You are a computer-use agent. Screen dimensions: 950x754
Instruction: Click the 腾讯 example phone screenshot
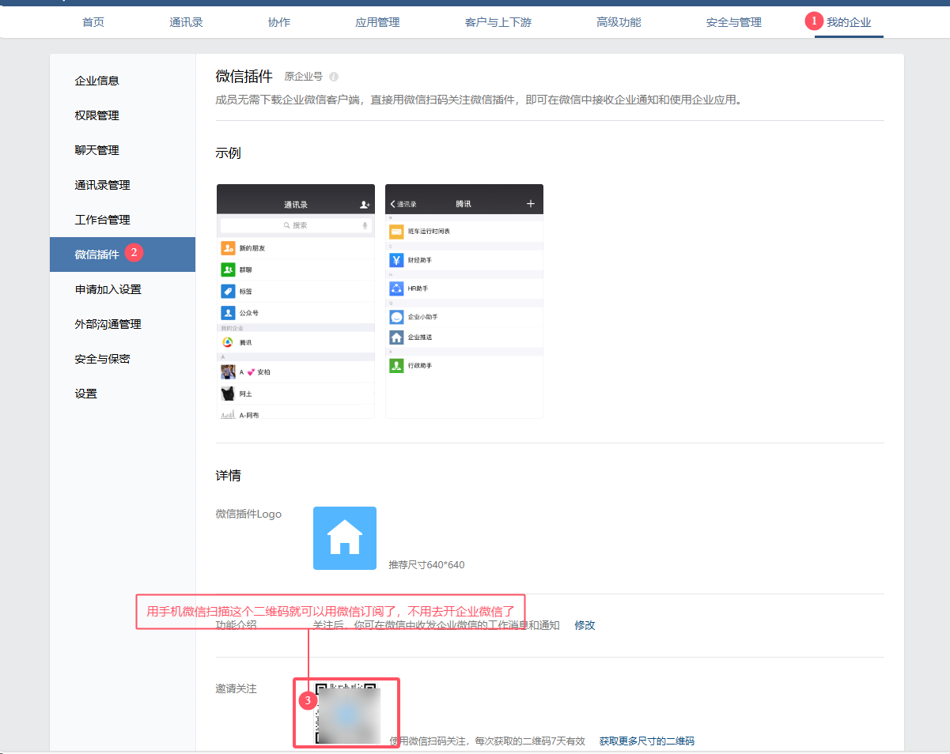click(x=464, y=301)
